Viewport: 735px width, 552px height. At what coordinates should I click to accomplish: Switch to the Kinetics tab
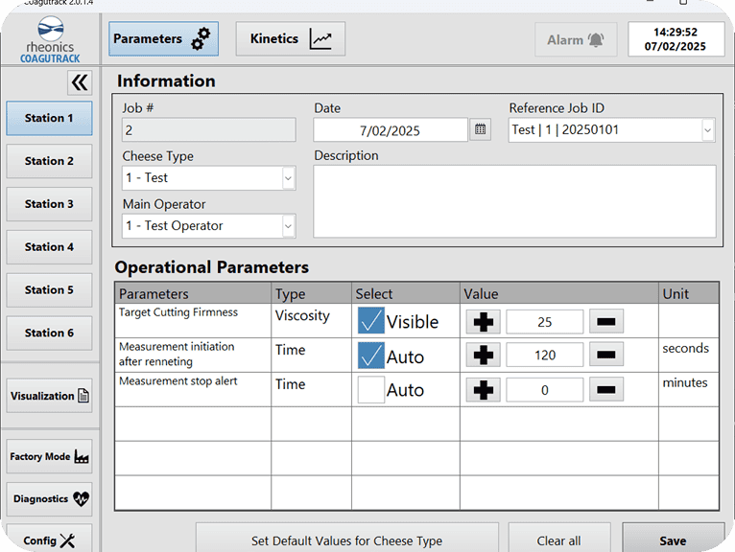click(290, 39)
